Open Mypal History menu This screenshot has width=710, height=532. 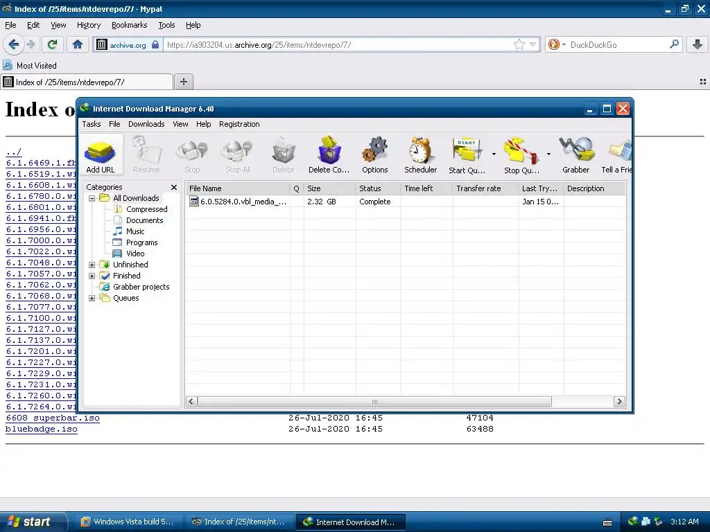click(x=89, y=25)
